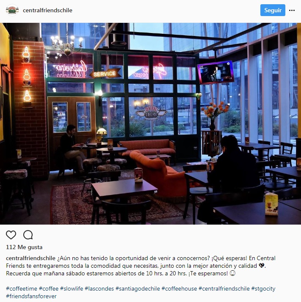Click the centralfriendschile profile avatar
Viewport: 301px width, 302px height.
12,10
